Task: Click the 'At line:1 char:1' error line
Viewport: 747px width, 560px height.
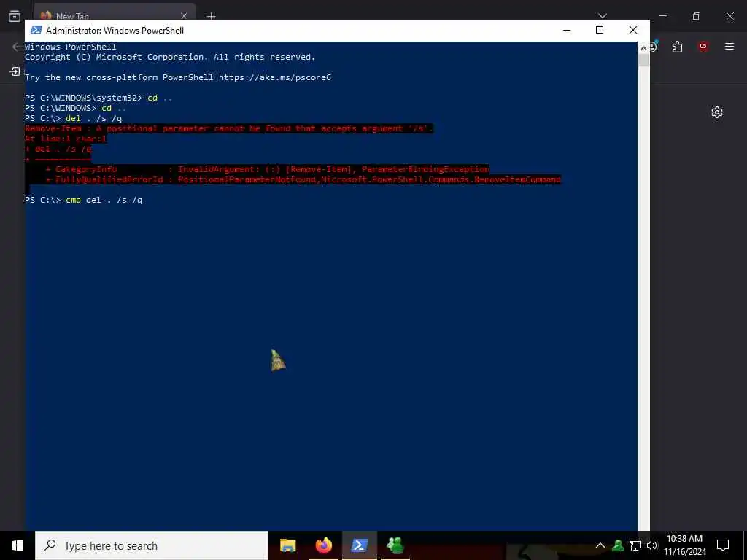Action: coord(66,139)
